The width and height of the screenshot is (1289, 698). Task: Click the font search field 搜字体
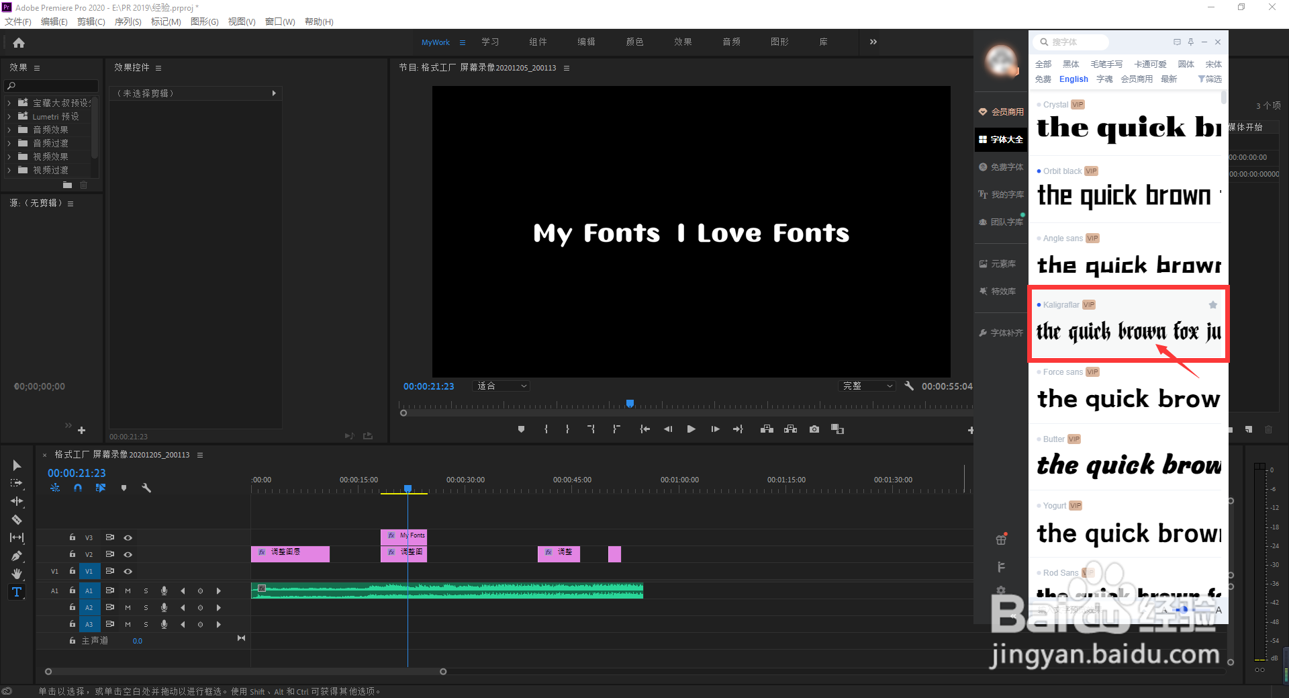(1071, 42)
